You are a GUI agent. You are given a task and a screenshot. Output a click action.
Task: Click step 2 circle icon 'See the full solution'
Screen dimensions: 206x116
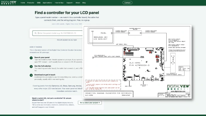click(x=31, y=67)
